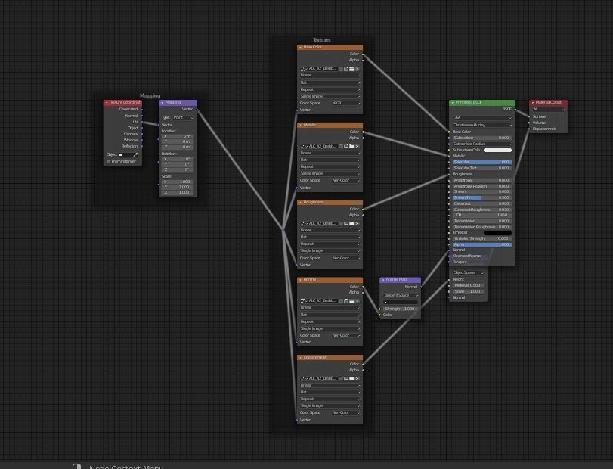Collapse the Texture Coordinate node
The height and width of the screenshot is (469, 613).
point(107,102)
